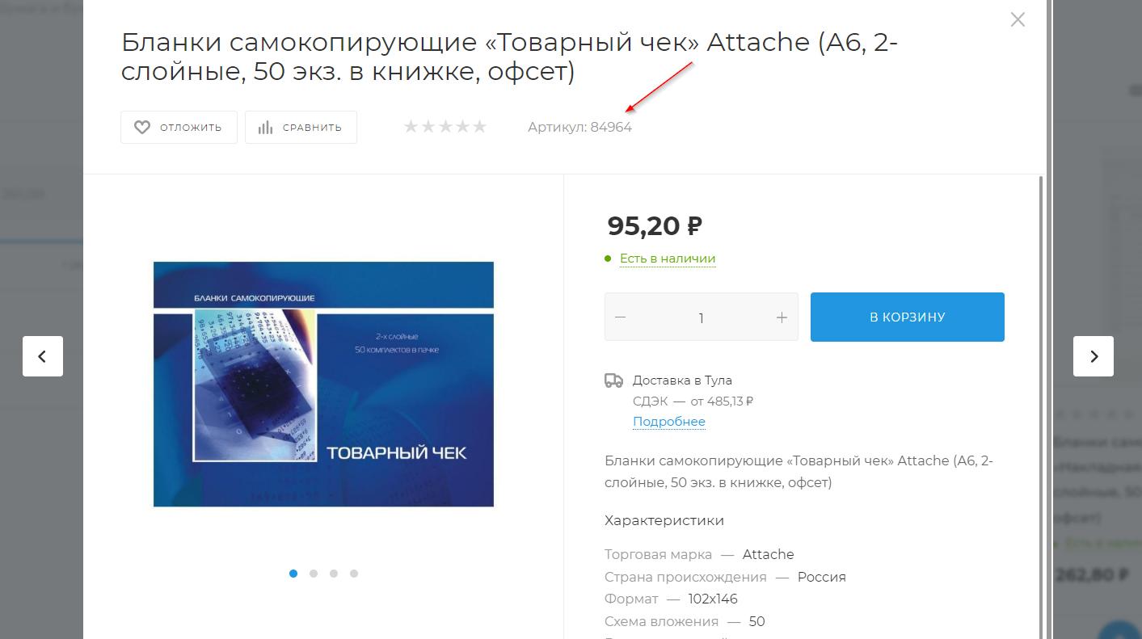
Task: Click the heart icon to save item
Action: pyautogui.click(x=142, y=128)
